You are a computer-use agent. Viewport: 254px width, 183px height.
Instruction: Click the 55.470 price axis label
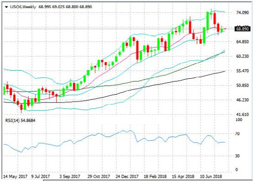point(242,71)
